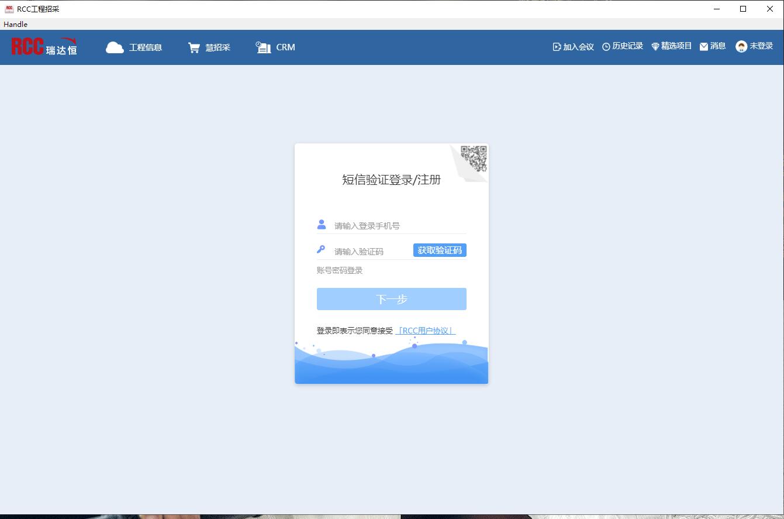Click the cloud icon for 工程信息
This screenshot has height=519, width=784.
[x=115, y=47]
